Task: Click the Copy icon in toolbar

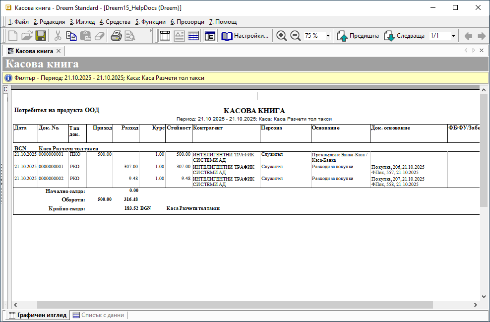Action: [x=71, y=36]
